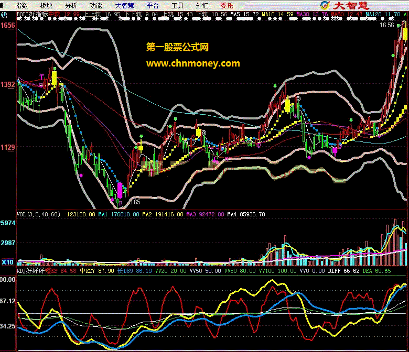This screenshot has width=409, height=352.
Task: Click the DIFF 66.62 readout
Action: [x=344, y=271]
